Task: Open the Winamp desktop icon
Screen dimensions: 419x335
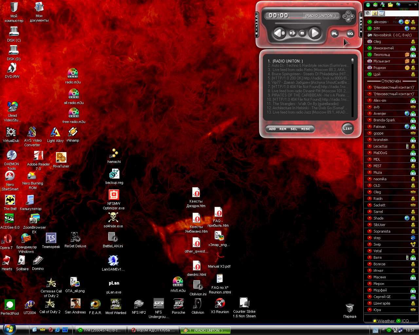Action: coord(73,134)
